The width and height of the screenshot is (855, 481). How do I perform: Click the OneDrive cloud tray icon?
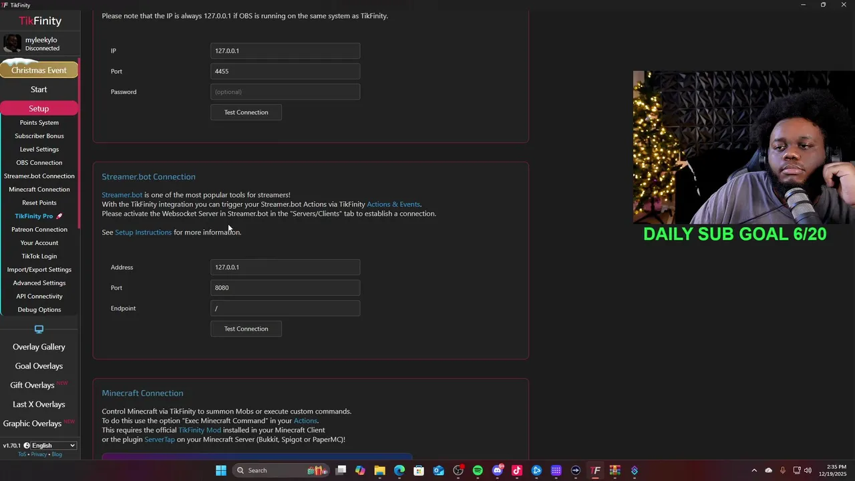(x=768, y=470)
